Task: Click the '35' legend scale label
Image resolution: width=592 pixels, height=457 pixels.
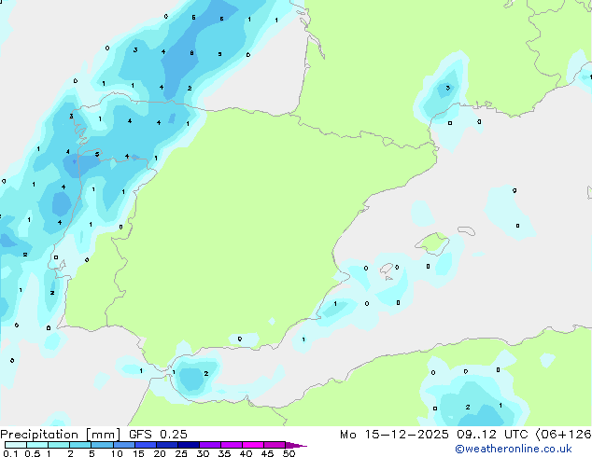Action: coord(224,453)
